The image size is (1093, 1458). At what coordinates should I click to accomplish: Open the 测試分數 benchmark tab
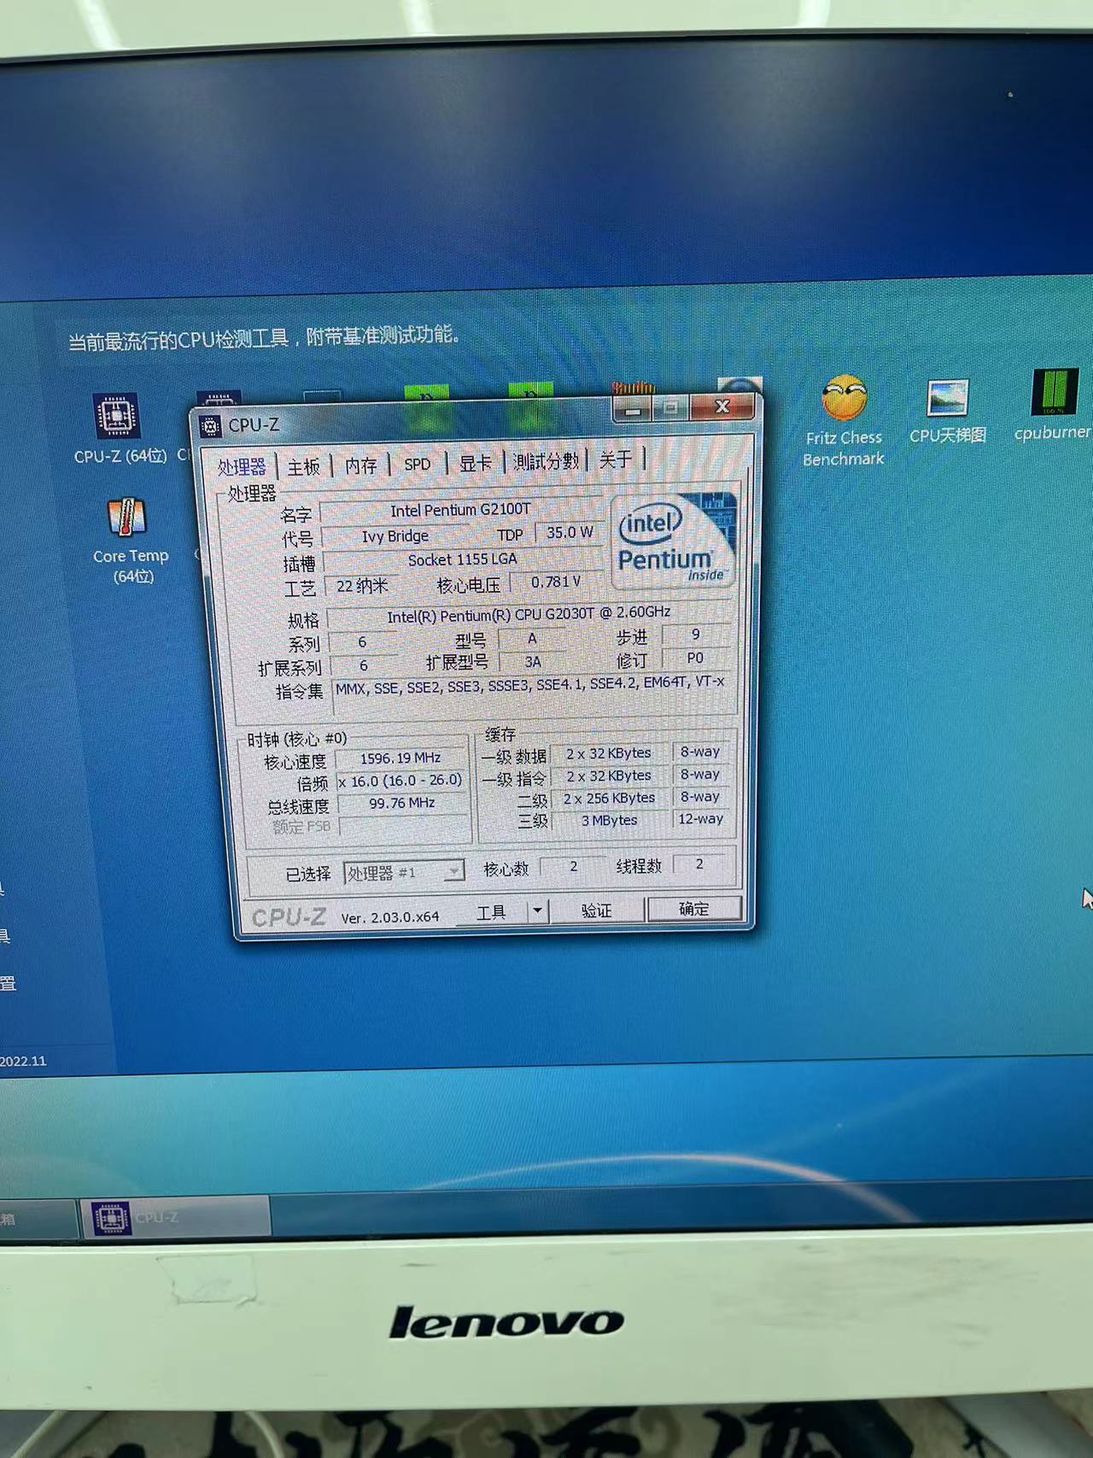546,461
